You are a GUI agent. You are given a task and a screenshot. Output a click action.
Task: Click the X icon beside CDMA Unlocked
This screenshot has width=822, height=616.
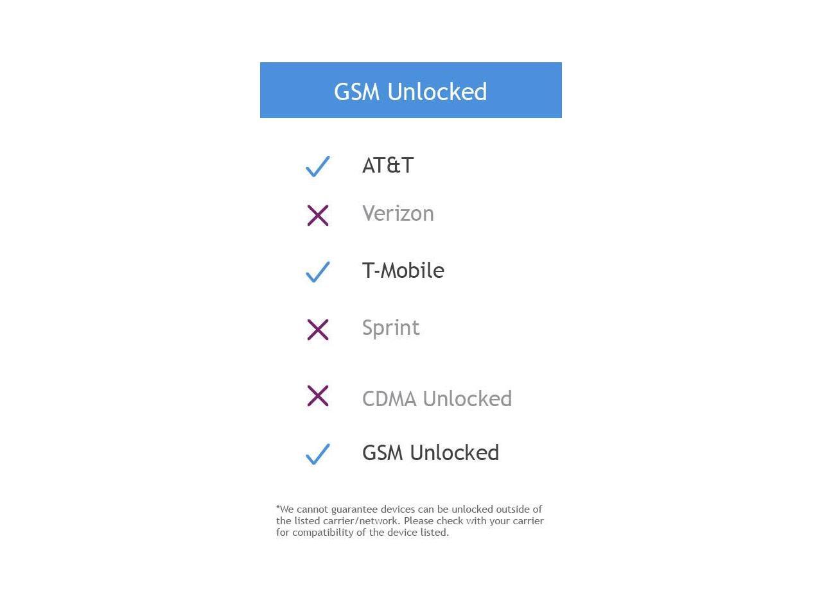click(x=318, y=396)
